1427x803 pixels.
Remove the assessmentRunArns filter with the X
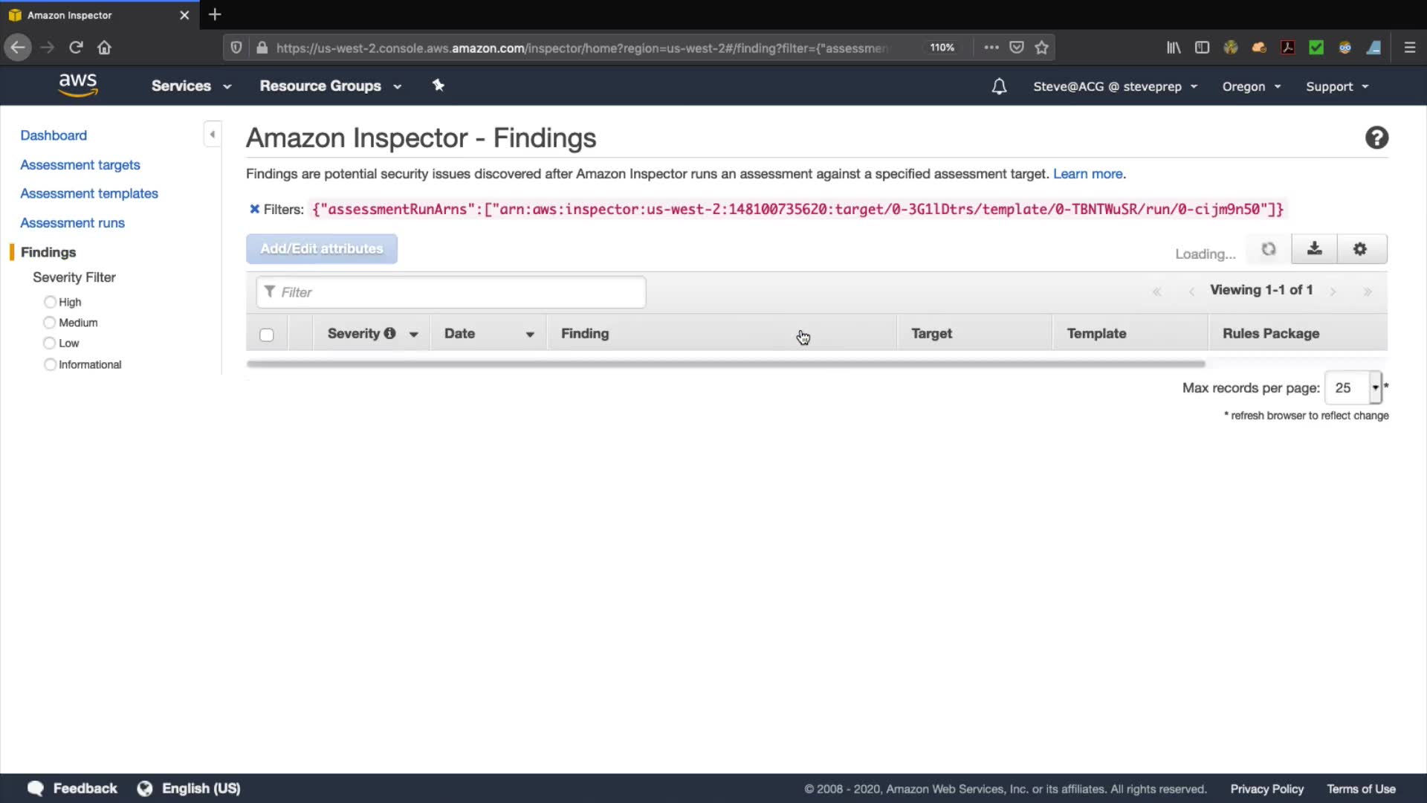click(254, 209)
